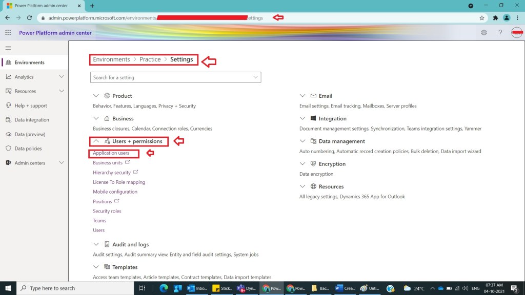Toggle the hamburger navigation menu
The image size is (525, 295).
(x=8, y=48)
